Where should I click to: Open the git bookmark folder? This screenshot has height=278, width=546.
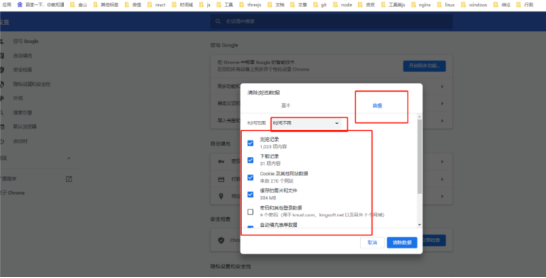tap(320, 5)
